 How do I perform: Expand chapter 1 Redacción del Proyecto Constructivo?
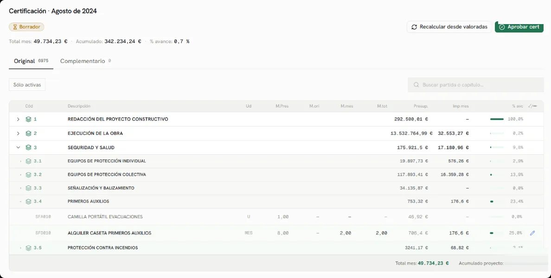coord(18,120)
